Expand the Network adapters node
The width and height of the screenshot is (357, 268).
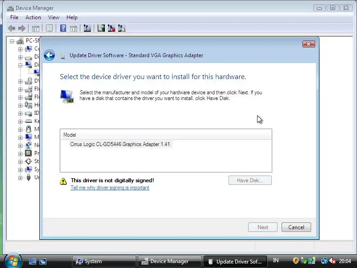(20, 146)
